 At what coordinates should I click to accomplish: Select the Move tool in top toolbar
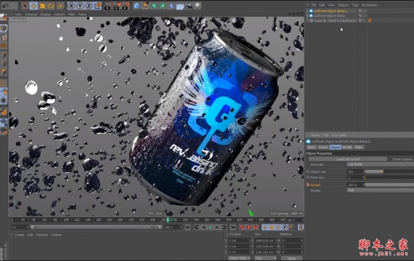[x=34, y=6]
